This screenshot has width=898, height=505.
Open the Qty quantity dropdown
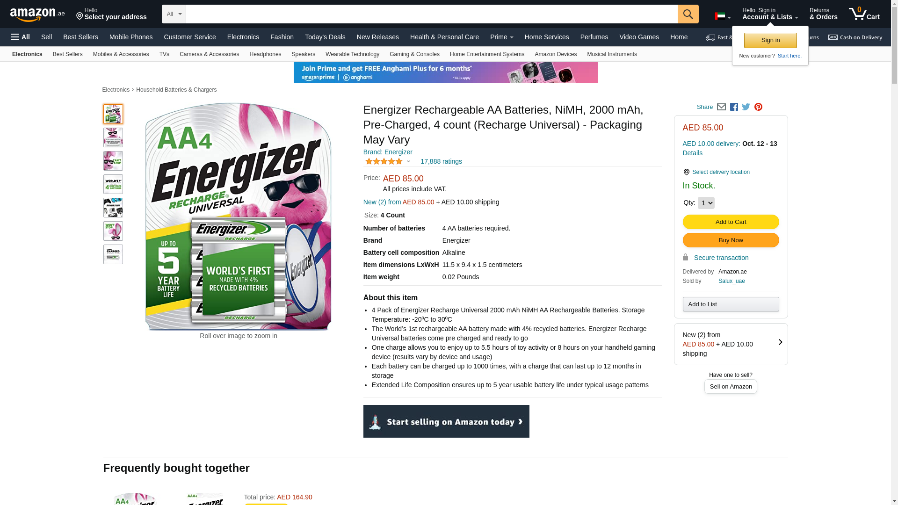[706, 203]
